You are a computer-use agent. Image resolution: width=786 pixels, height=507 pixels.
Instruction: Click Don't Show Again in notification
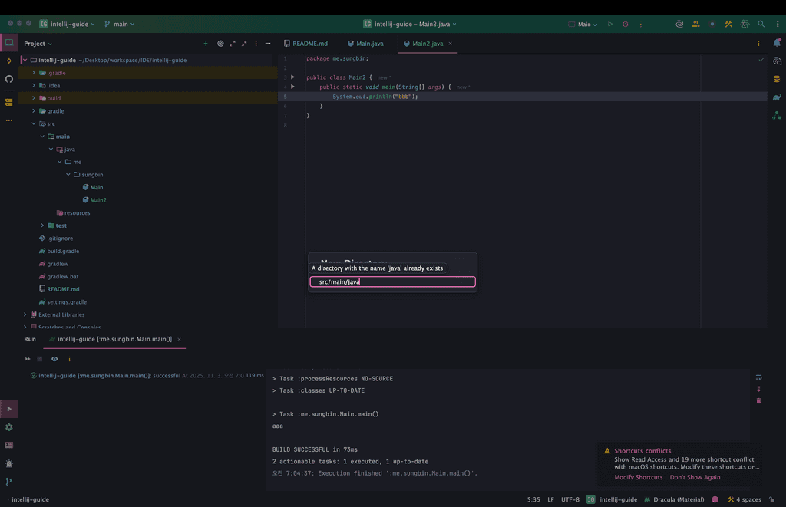point(695,477)
